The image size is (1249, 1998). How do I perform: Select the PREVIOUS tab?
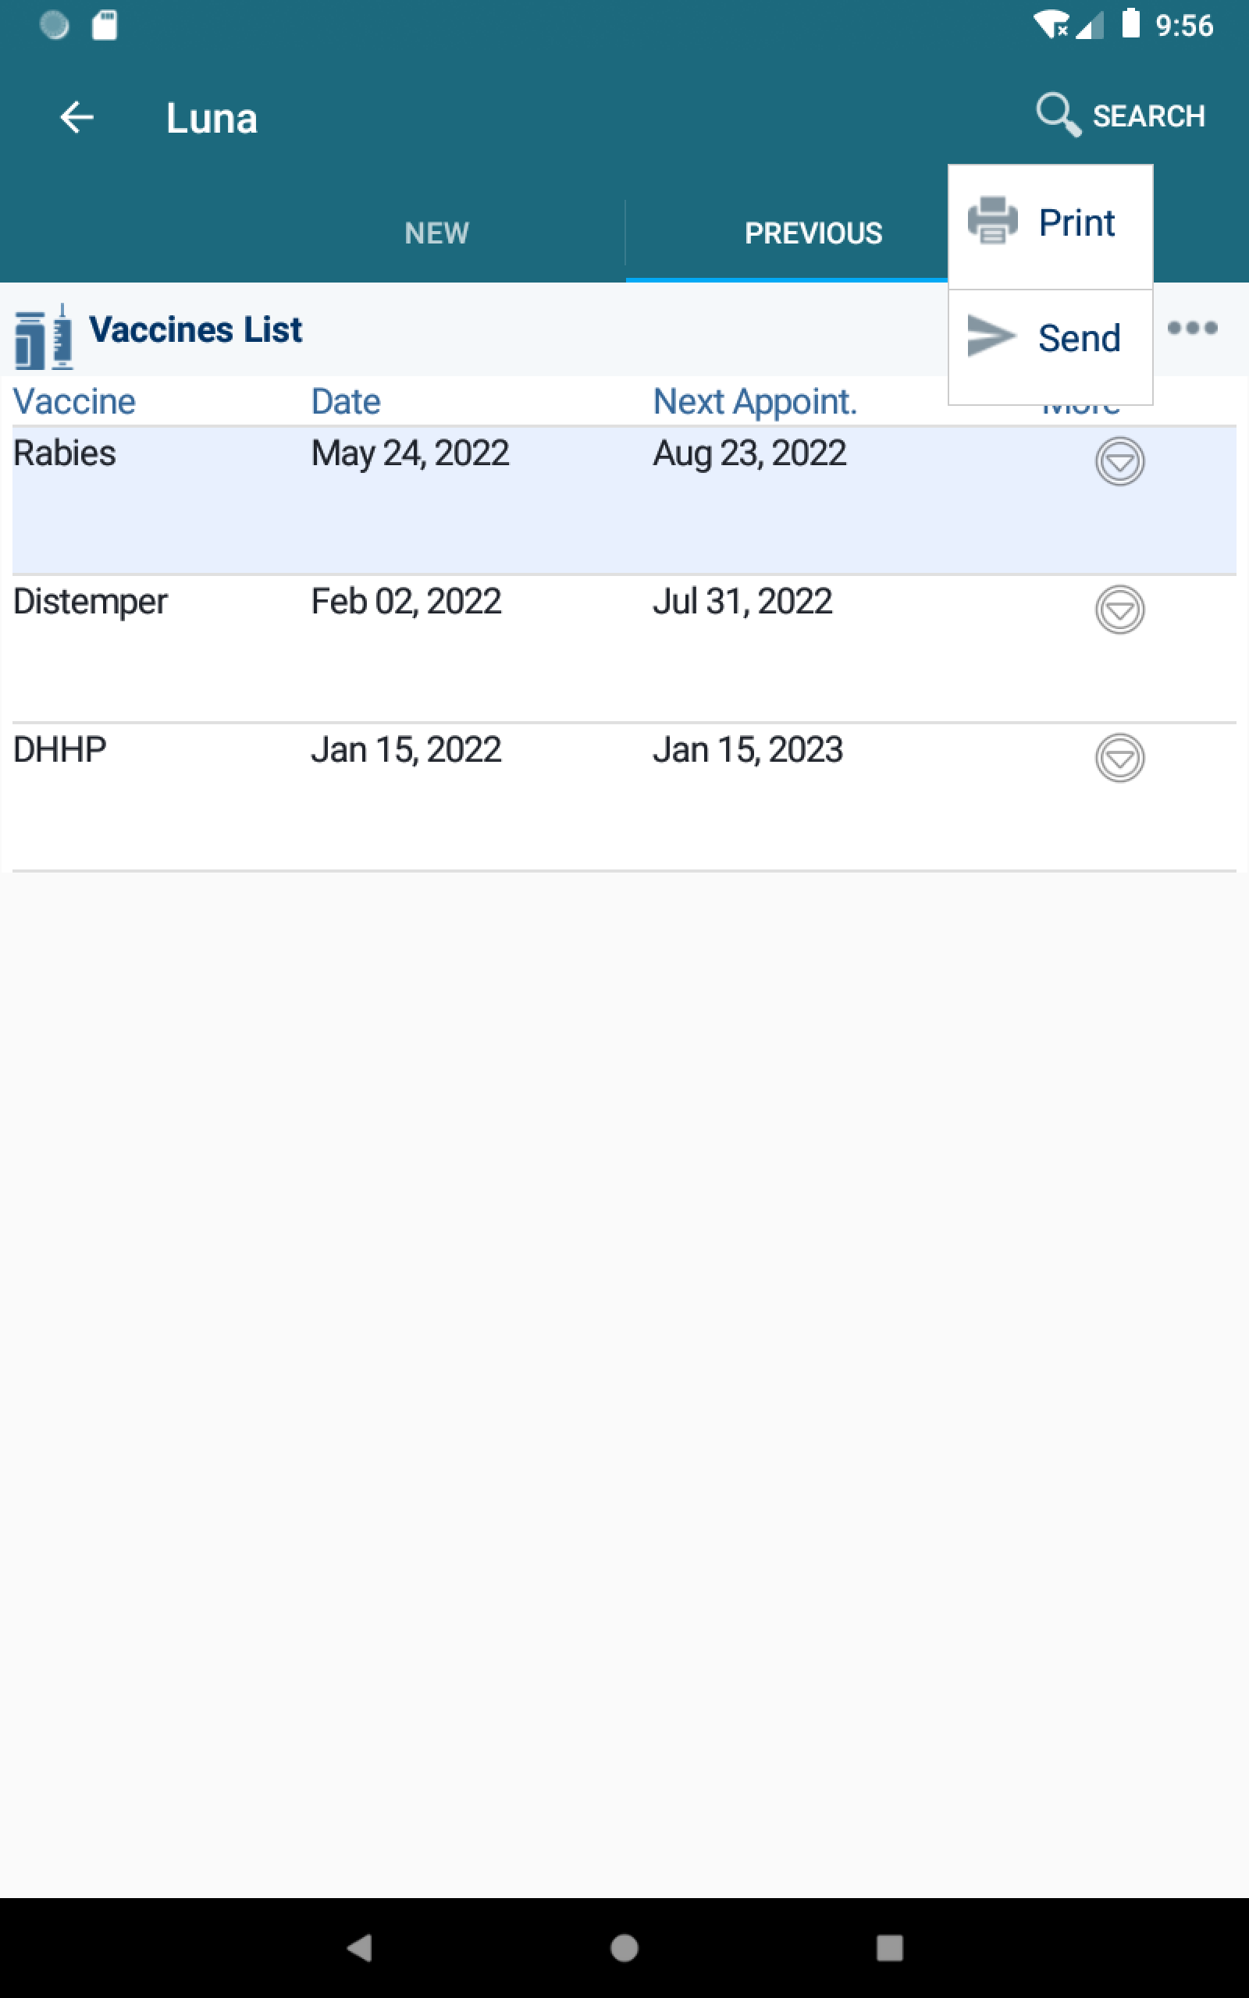tap(813, 233)
